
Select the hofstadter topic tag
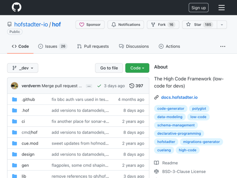click(166, 142)
